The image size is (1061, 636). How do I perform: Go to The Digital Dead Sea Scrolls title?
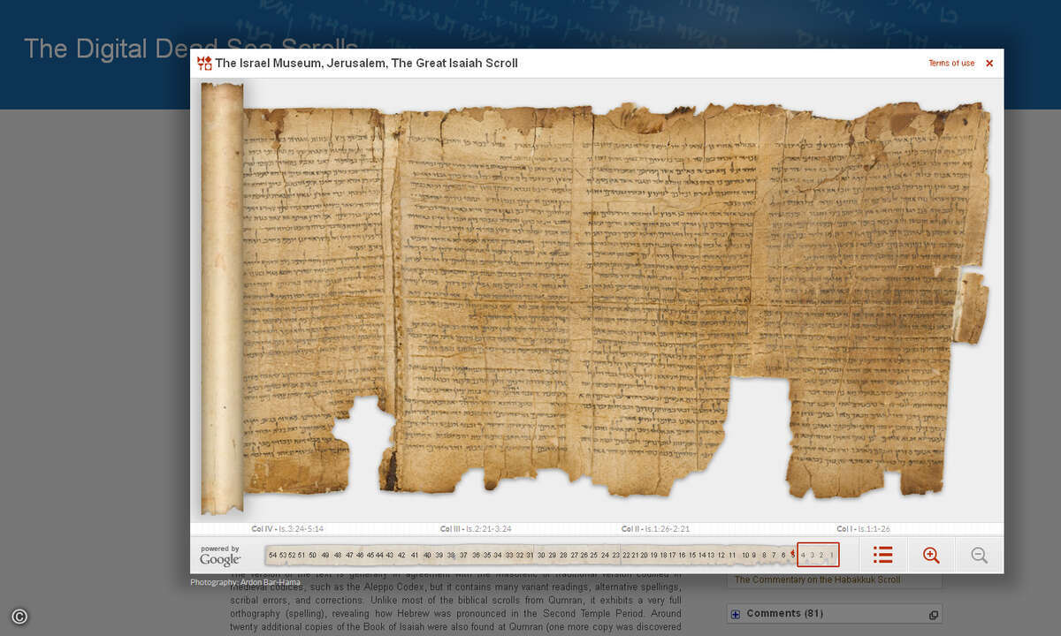191,48
